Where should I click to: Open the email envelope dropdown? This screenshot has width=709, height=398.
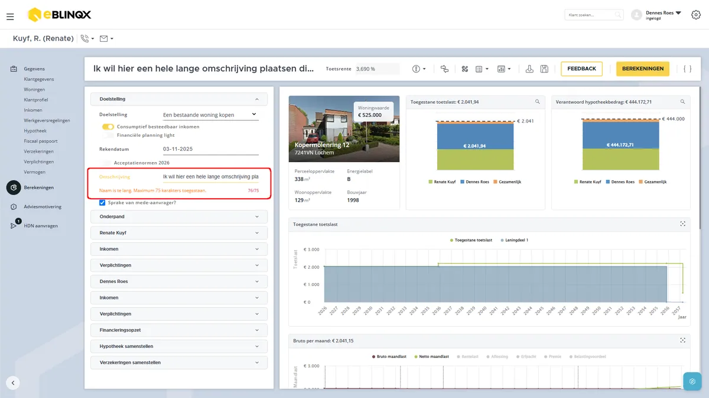pos(106,39)
